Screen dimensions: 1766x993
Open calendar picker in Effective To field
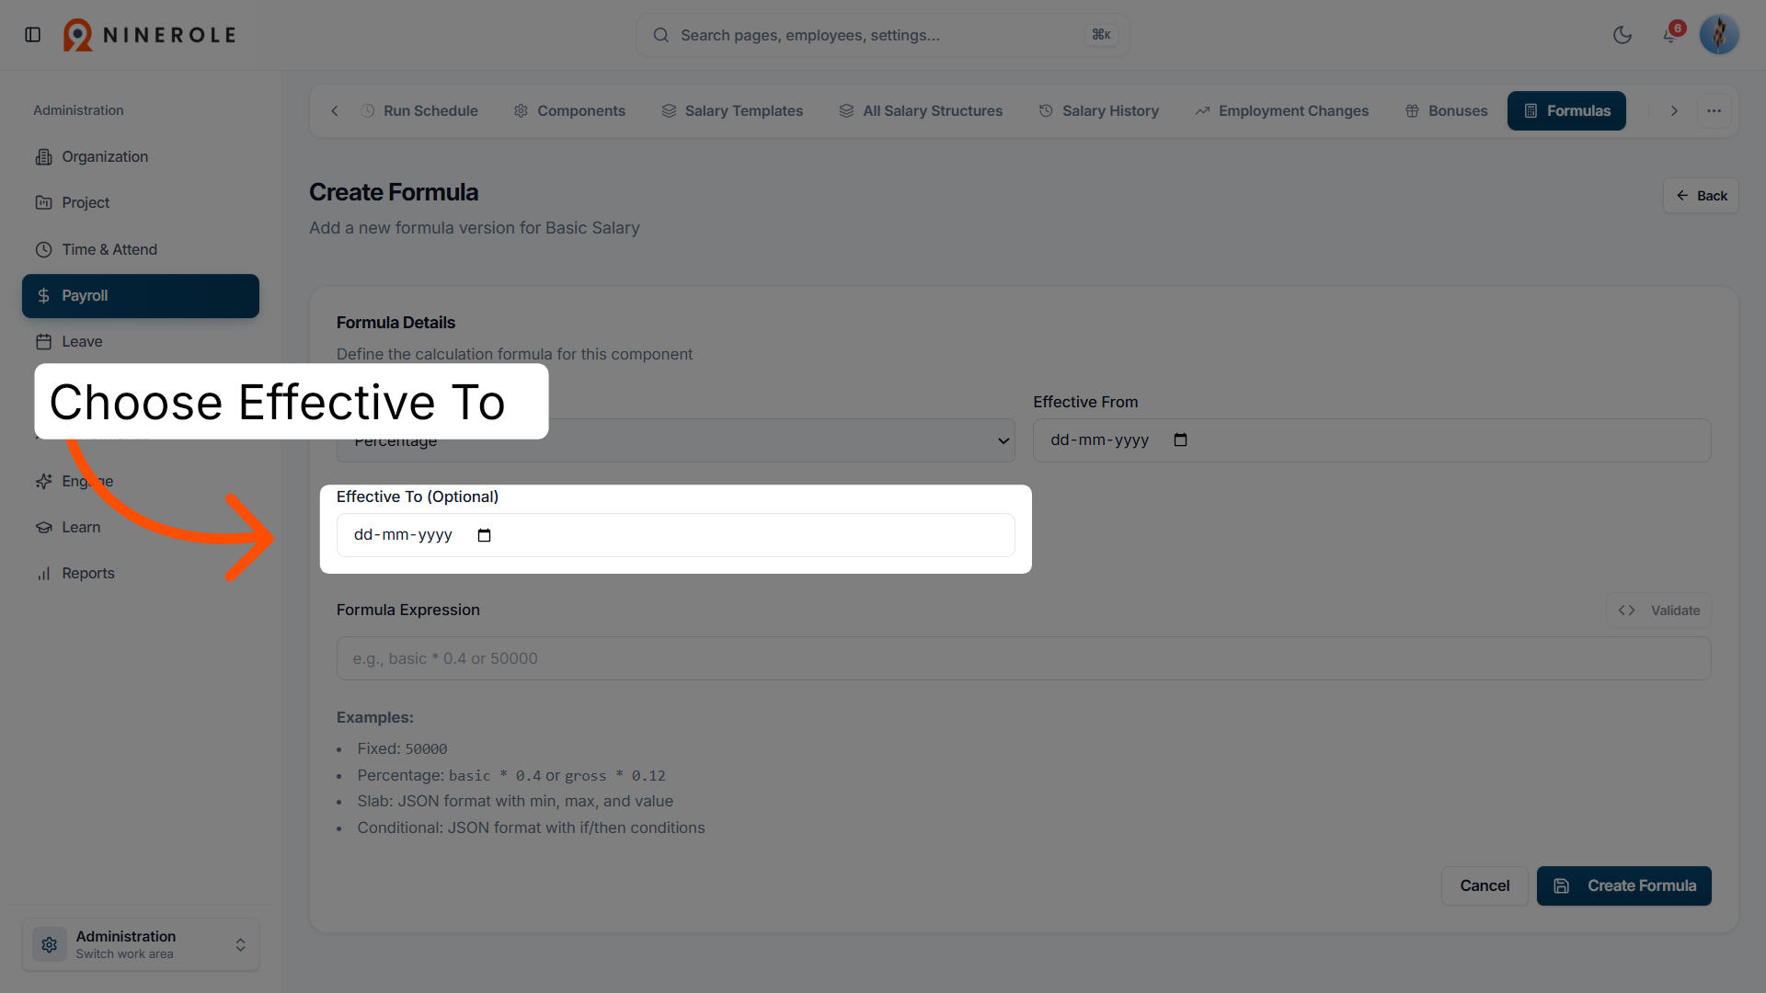pos(484,535)
